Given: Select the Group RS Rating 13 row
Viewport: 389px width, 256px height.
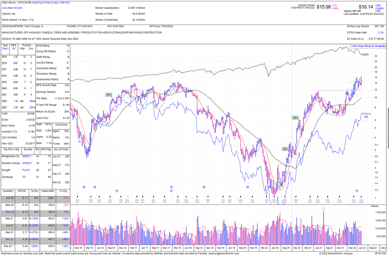Looking at the screenshot, I should pyautogui.click(x=53, y=51).
